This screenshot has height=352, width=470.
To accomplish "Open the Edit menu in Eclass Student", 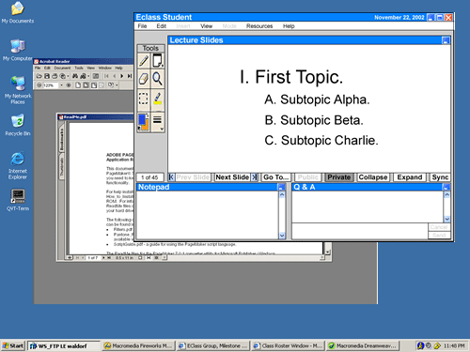I will tap(162, 26).
